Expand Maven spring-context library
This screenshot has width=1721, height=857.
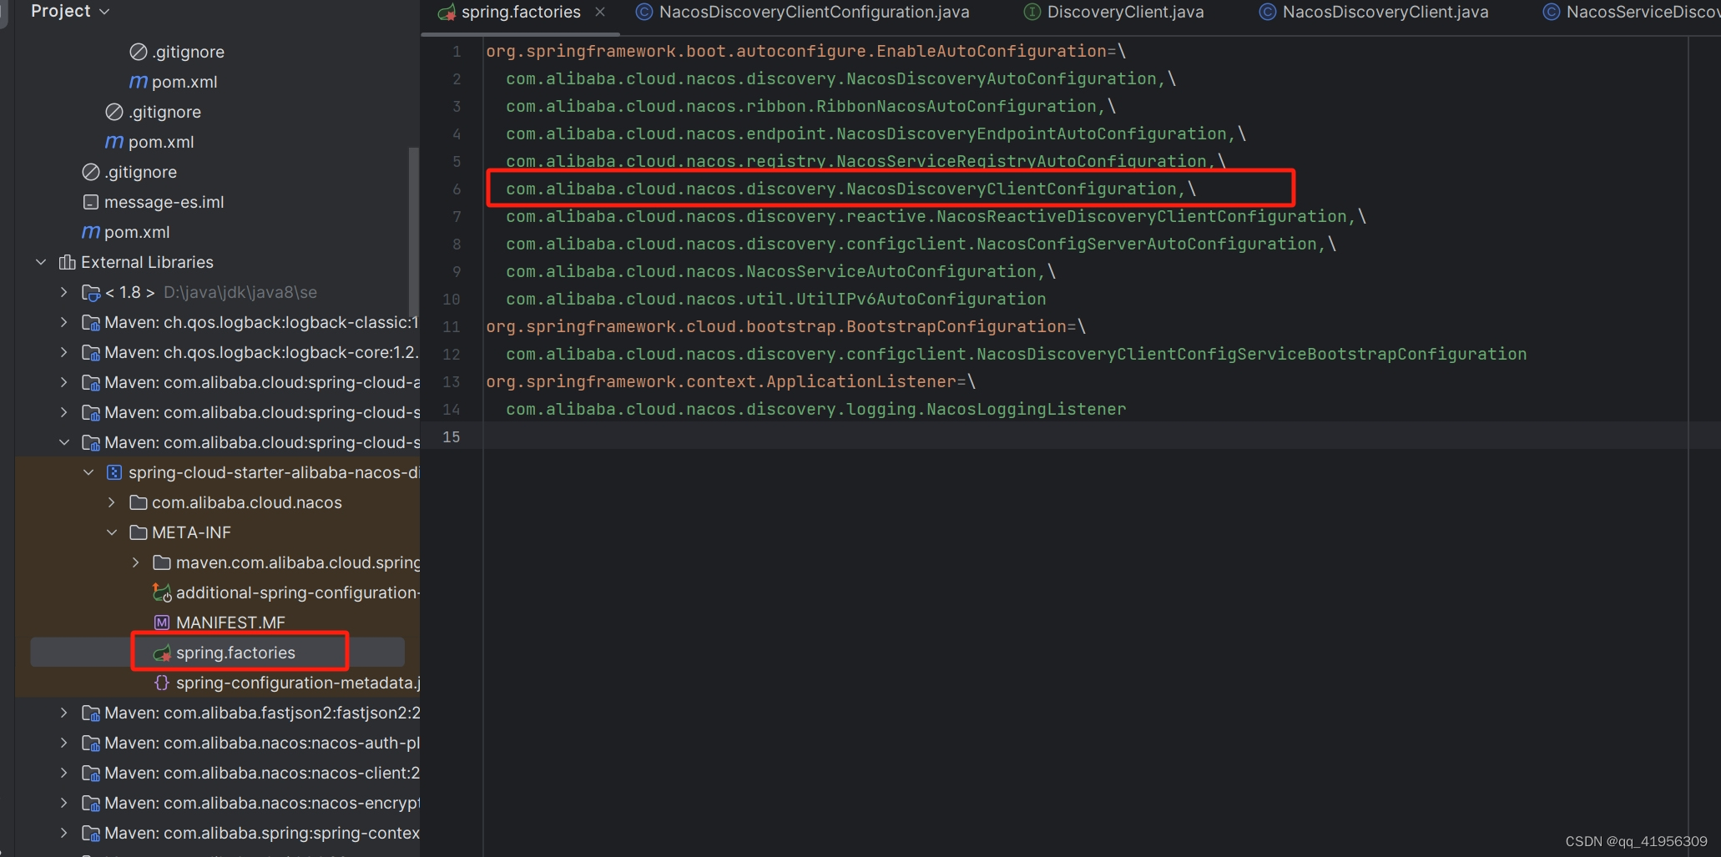click(64, 833)
